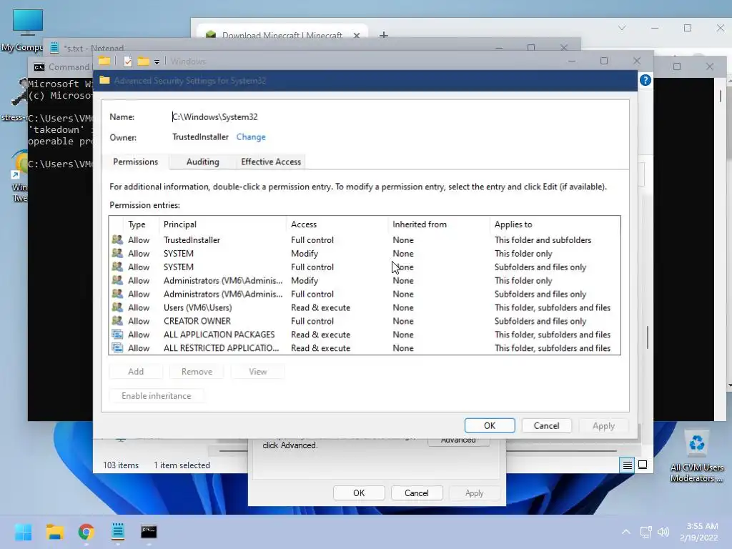Click the Add permission button
This screenshot has width=732, height=549.
[x=136, y=372]
